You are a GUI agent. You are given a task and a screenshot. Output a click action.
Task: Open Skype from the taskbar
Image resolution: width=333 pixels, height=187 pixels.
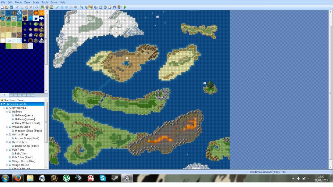[103, 178]
